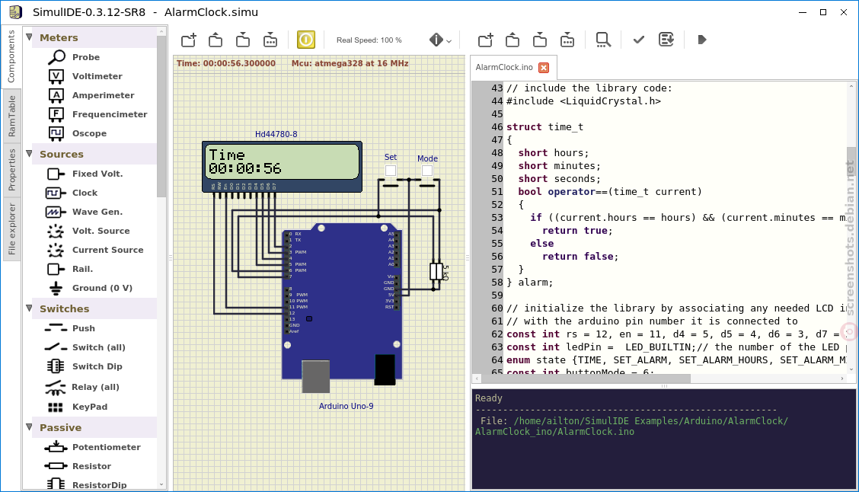Collapse the Meters category

(x=29, y=37)
